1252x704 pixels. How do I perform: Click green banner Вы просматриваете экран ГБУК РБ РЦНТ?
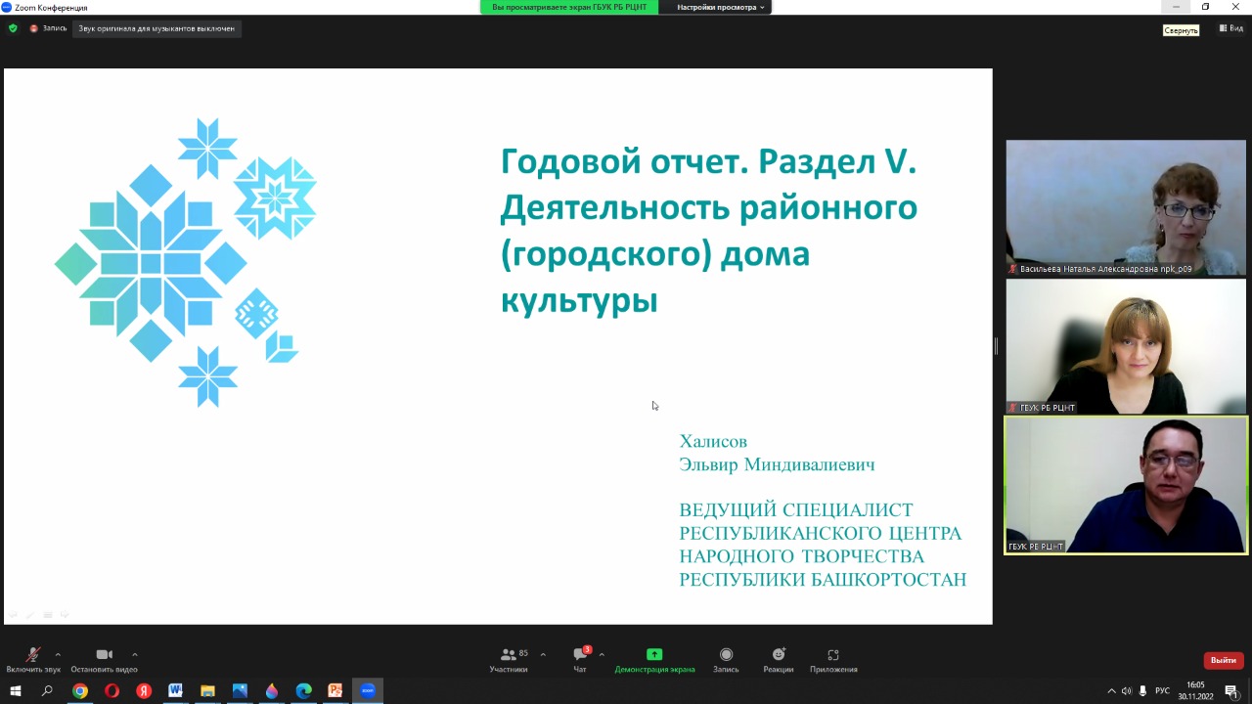point(570,7)
